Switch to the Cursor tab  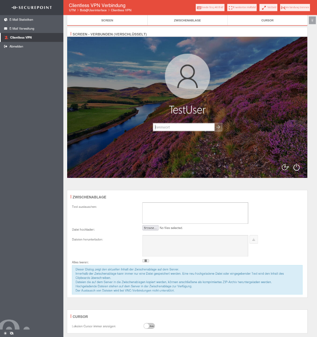(267, 20)
